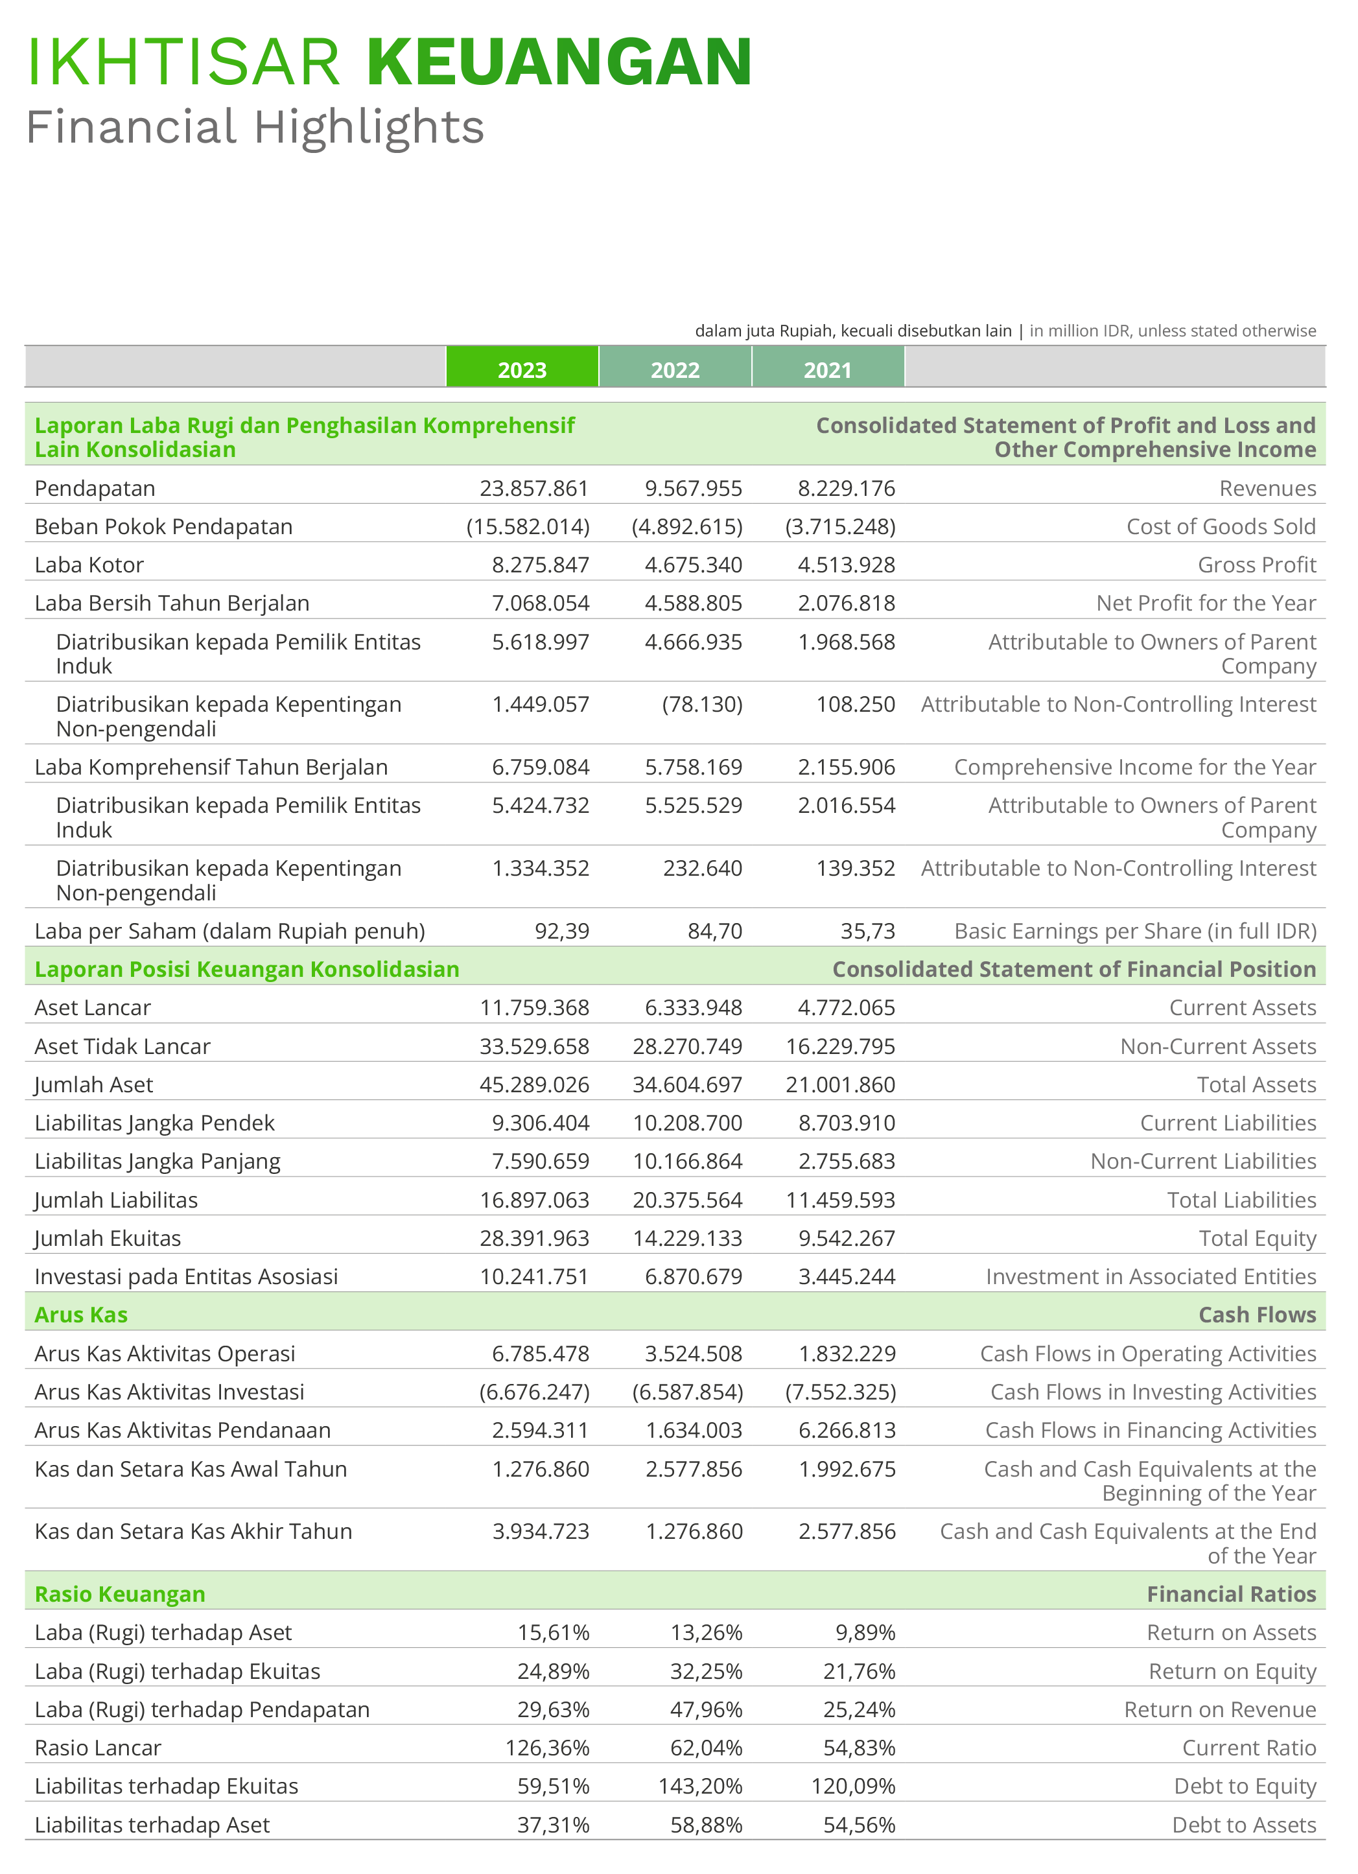Click the Total Equity label
Image resolution: width=1358 pixels, height=1874 pixels.
point(1258,1239)
